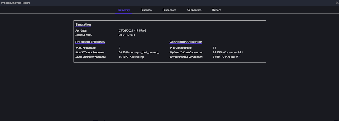
Task: Click the number of connections value 11
Action: tap(214, 48)
